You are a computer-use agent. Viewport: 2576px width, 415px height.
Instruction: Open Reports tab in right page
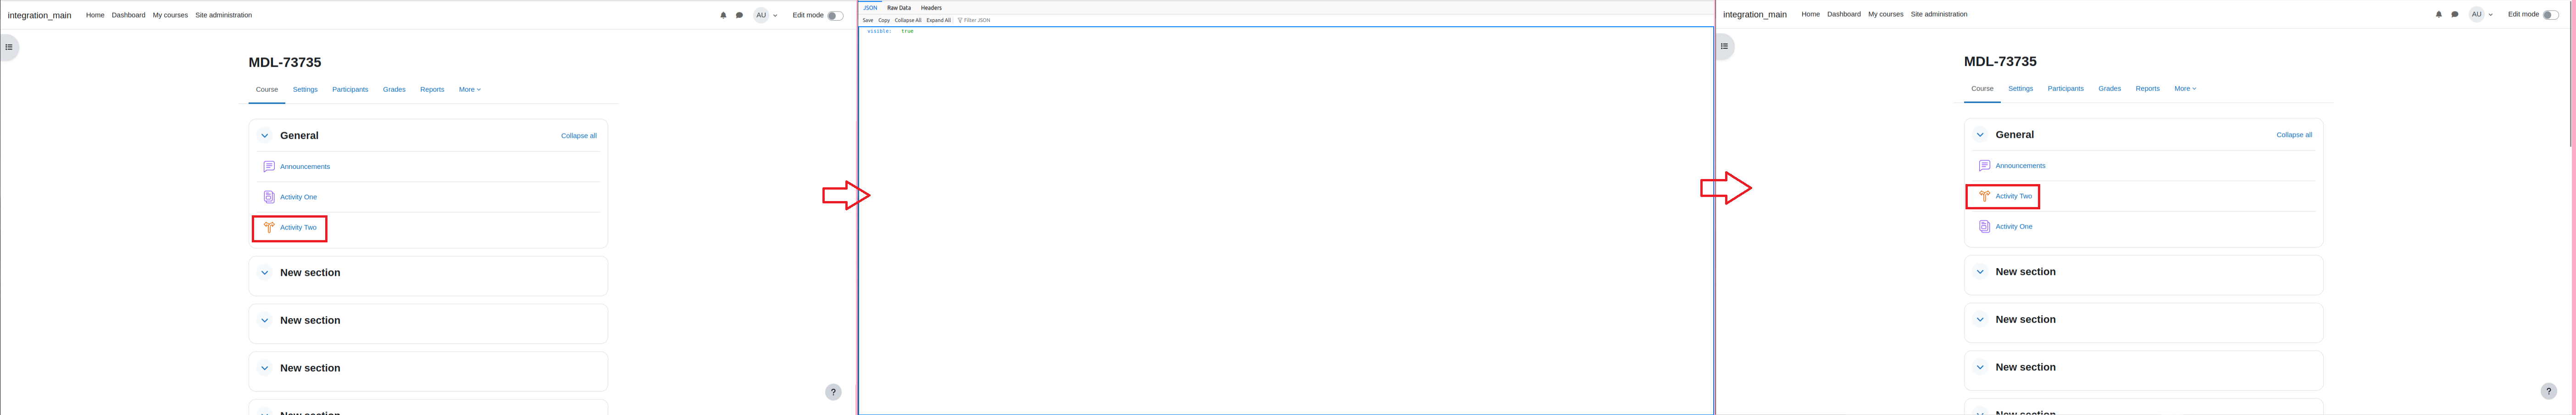pyautogui.click(x=2147, y=88)
